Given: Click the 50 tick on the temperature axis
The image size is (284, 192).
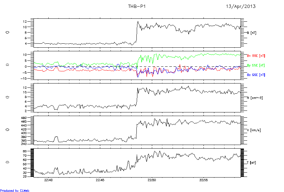Looking at the screenshot, I should click(x=25, y=164).
